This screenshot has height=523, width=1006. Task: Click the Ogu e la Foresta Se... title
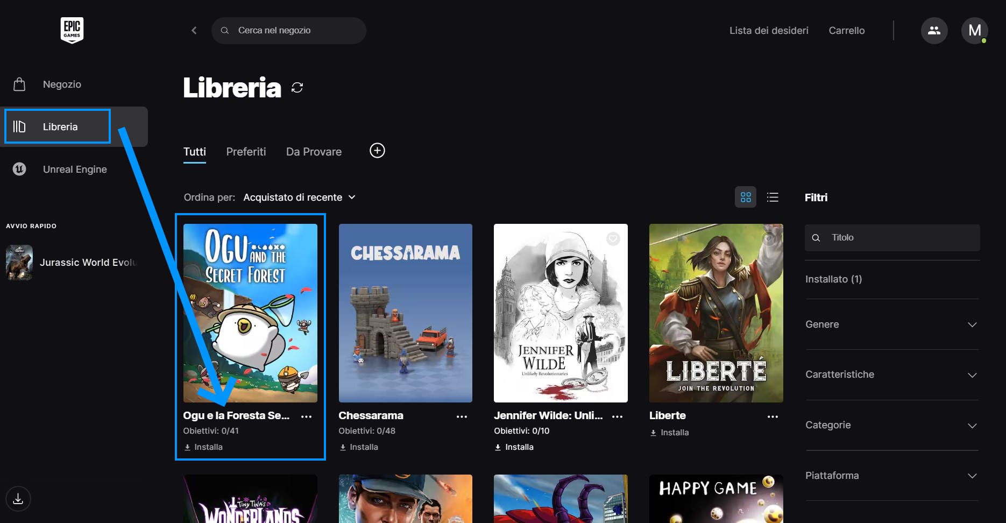click(x=236, y=415)
